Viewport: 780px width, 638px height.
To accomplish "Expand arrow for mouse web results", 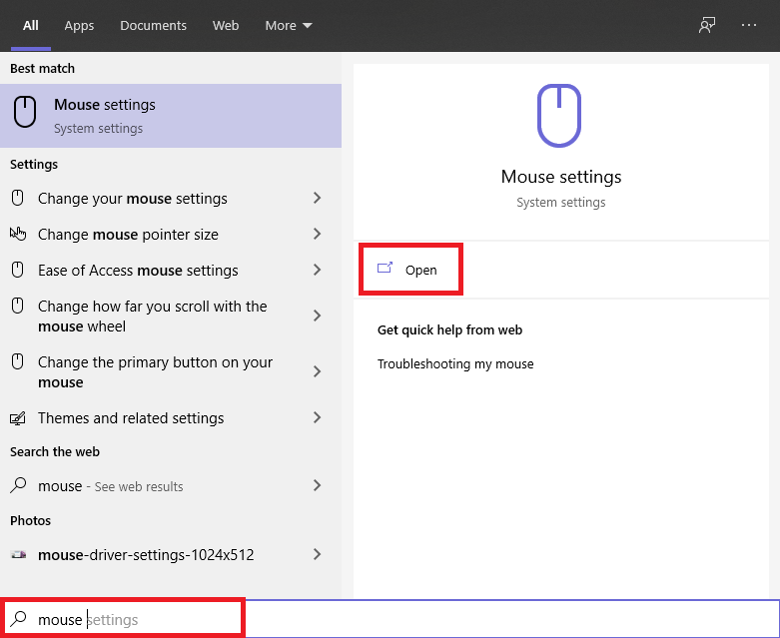I will [x=317, y=486].
